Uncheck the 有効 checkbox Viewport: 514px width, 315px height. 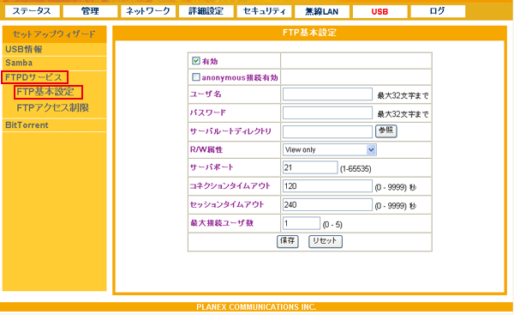pos(196,60)
